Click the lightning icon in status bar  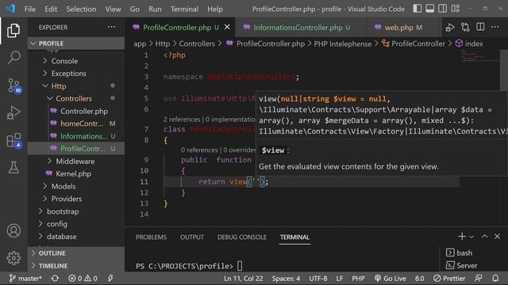[x=110, y=278]
